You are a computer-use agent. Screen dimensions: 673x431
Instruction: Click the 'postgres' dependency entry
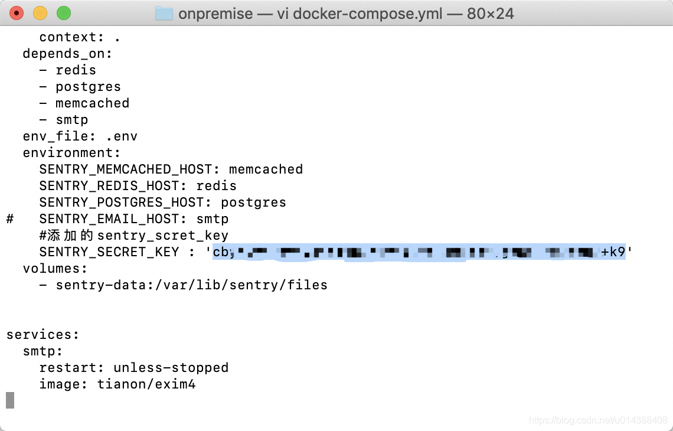click(x=88, y=87)
